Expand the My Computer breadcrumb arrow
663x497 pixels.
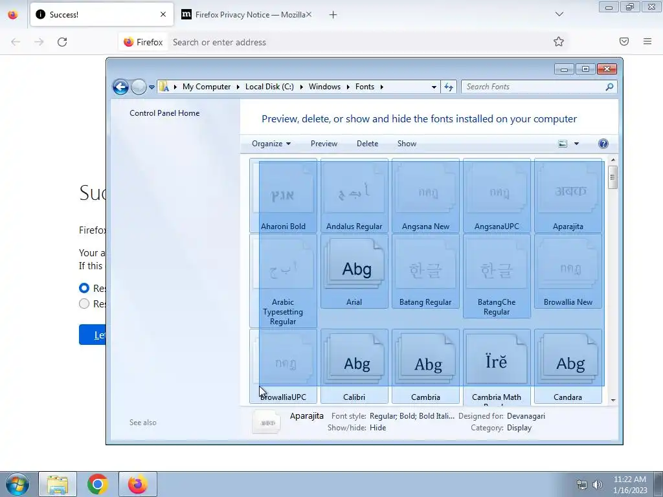239,87
